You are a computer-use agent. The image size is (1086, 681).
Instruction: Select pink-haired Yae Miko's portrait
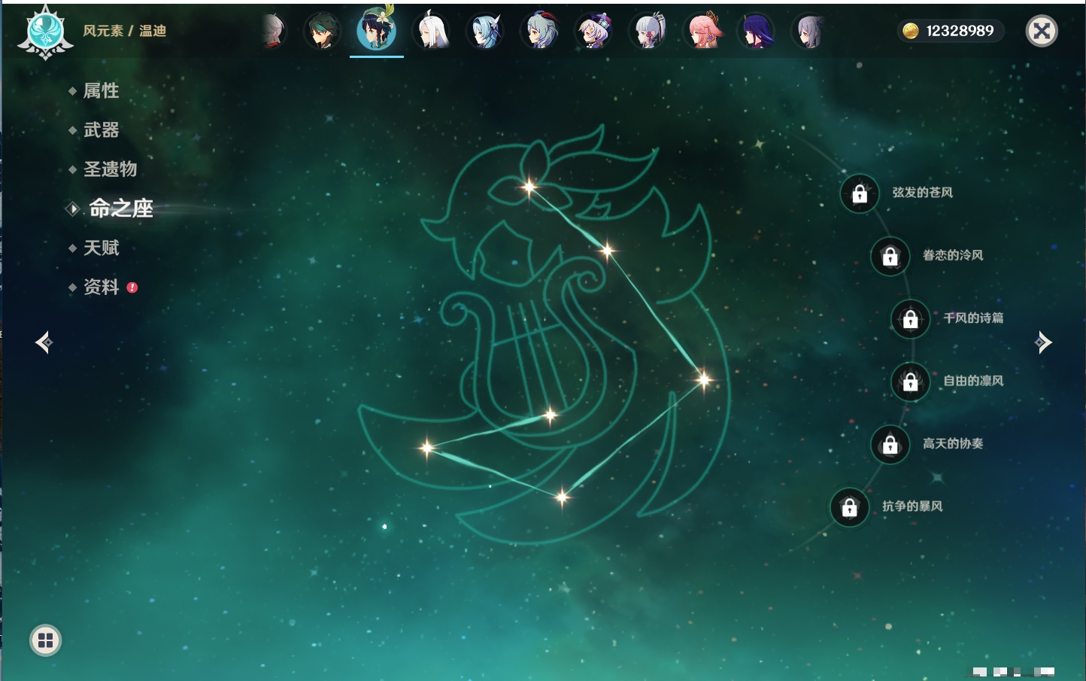coord(703,31)
